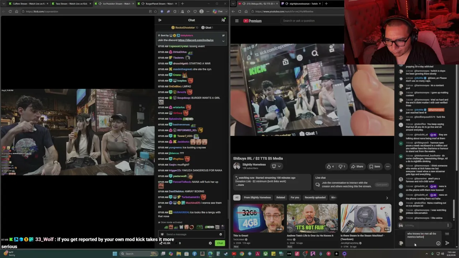
Task: Toggle notification bell for Slightly Homeless
Action: [276, 166]
